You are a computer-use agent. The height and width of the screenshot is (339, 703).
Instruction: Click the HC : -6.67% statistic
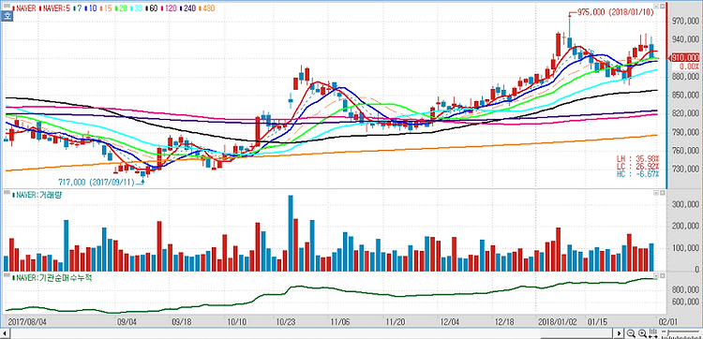click(x=638, y=173)
